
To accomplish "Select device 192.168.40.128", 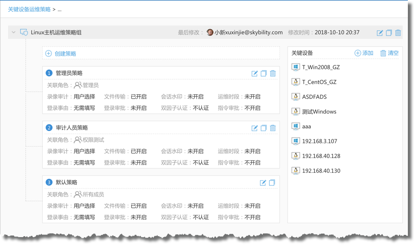I will pos(321,156).
